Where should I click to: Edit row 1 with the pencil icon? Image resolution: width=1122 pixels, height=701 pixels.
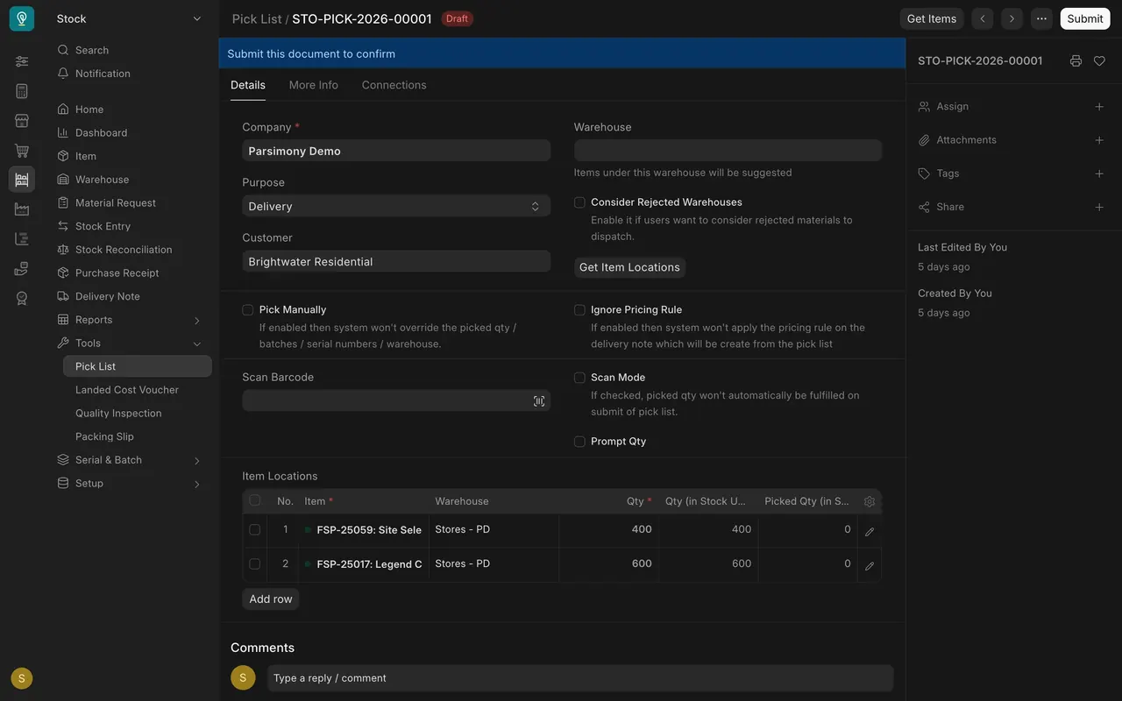[870, 531]
